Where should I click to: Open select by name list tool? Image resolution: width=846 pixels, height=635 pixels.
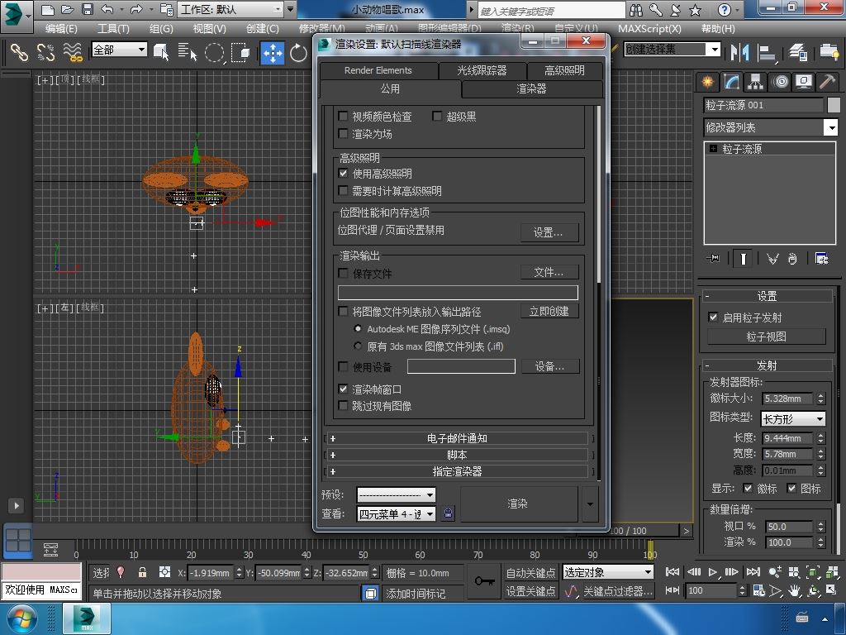click(188, 52)
